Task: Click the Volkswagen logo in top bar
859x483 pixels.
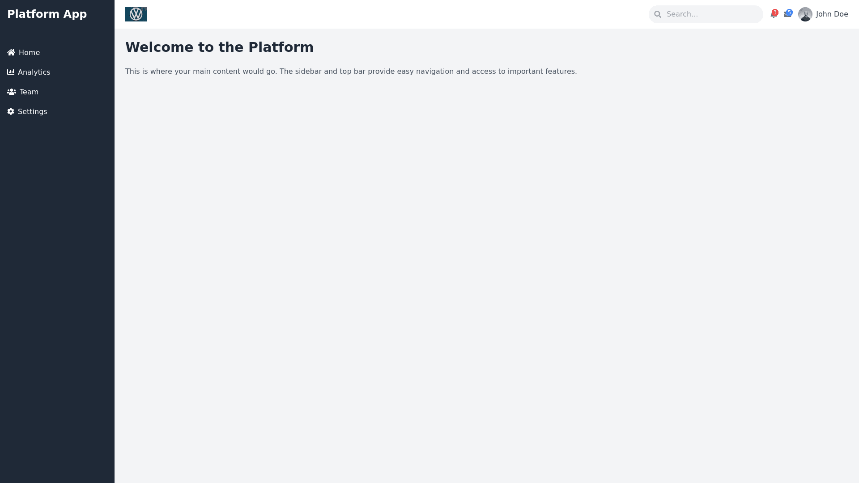Action: point(136,14)
